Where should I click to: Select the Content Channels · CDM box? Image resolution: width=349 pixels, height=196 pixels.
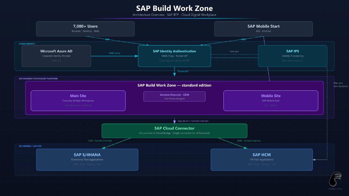174,96
